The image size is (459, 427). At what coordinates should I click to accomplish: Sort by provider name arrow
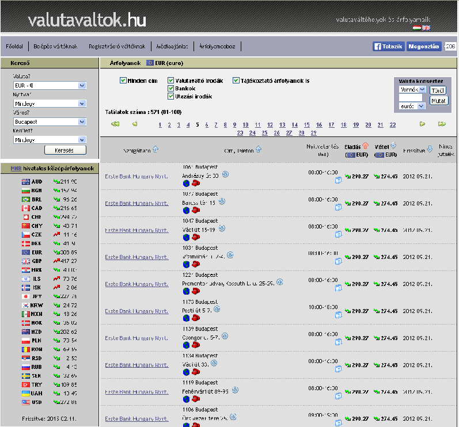click(155, 149)
